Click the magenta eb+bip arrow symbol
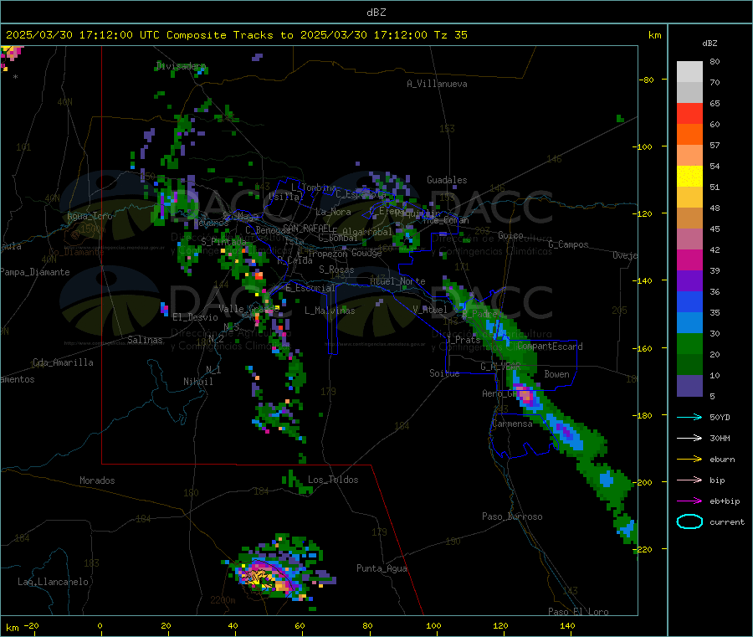 tap(689, 501)
